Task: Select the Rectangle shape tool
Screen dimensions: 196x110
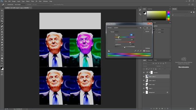Action: coord(2,56)
